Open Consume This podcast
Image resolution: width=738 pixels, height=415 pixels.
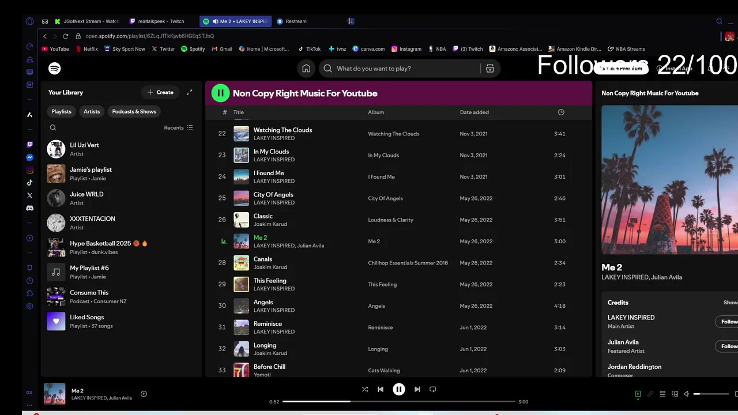(x=121, y=297)
